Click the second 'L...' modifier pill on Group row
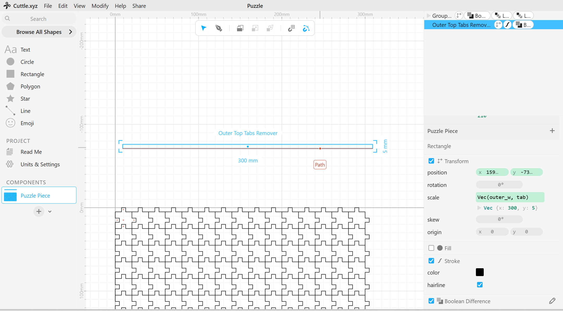This screenshot has width=563, height=311. pos(523,16)
